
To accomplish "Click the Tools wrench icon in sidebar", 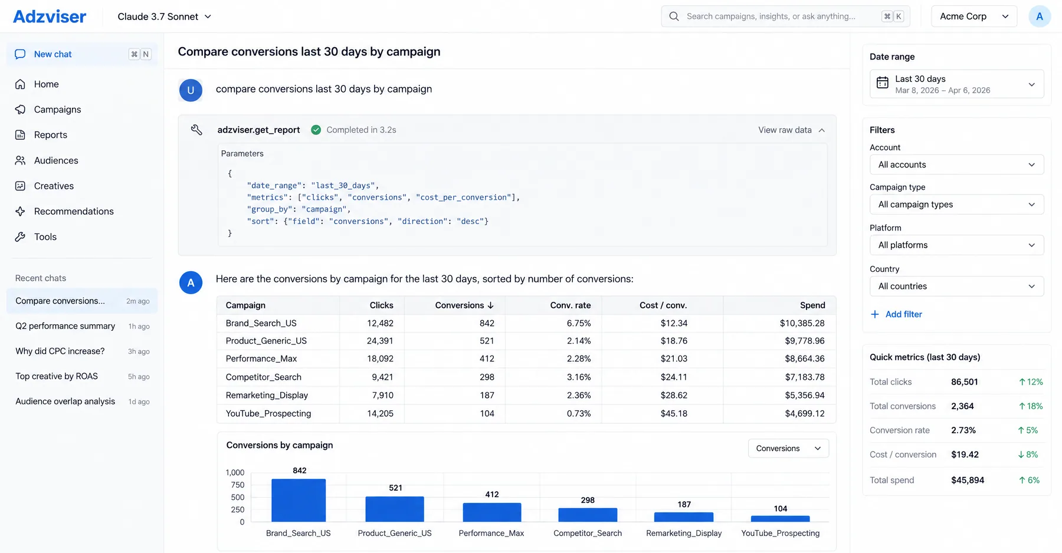I will tap(20, 236).
